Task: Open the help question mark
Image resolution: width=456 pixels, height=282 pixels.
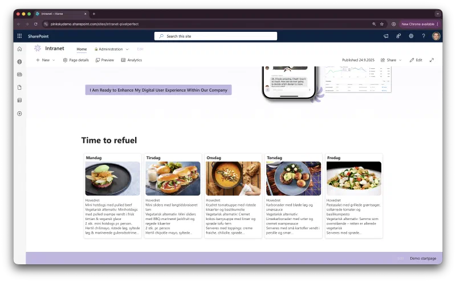Action: click(424, 36)
